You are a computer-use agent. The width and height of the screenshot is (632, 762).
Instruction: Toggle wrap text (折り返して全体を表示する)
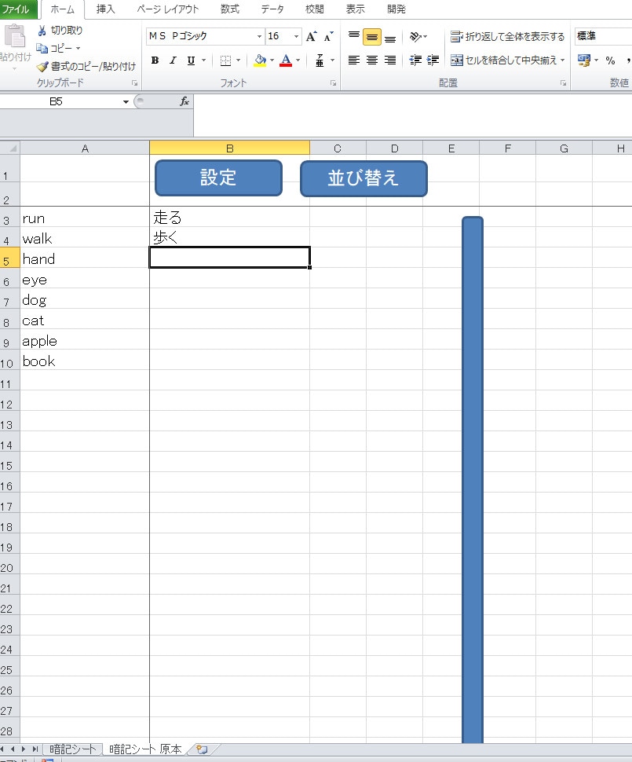tap(507, 36)
